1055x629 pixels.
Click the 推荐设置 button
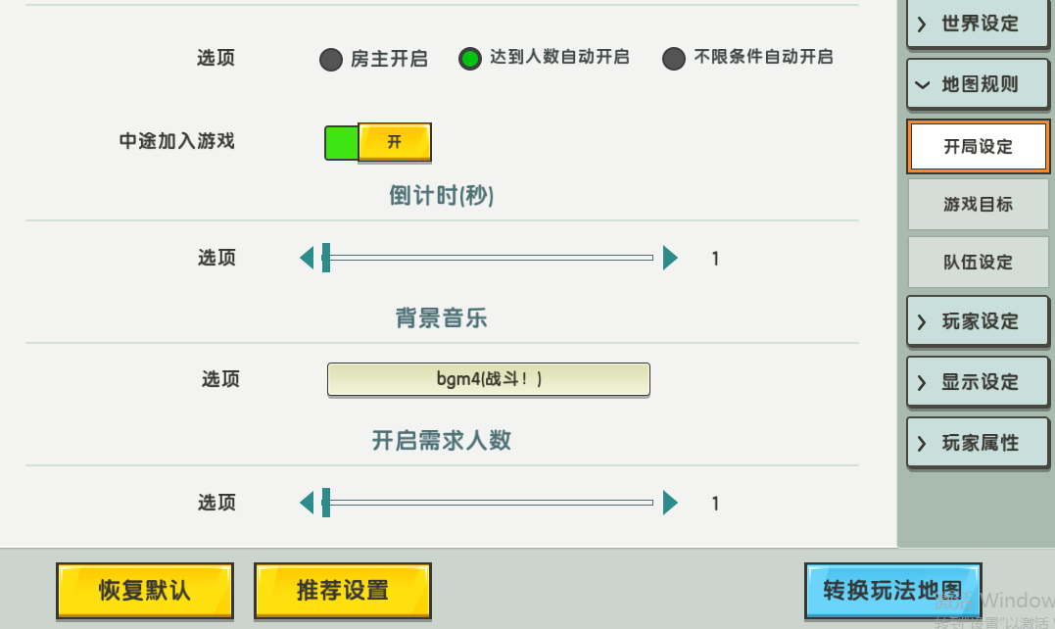[x=343, y=591]
